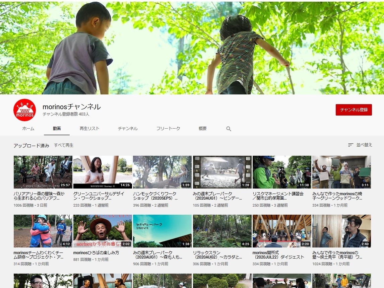Open the channel search magnifier icon
The image size is (384, 288).
pyautogui.click(x=229, y=129)
